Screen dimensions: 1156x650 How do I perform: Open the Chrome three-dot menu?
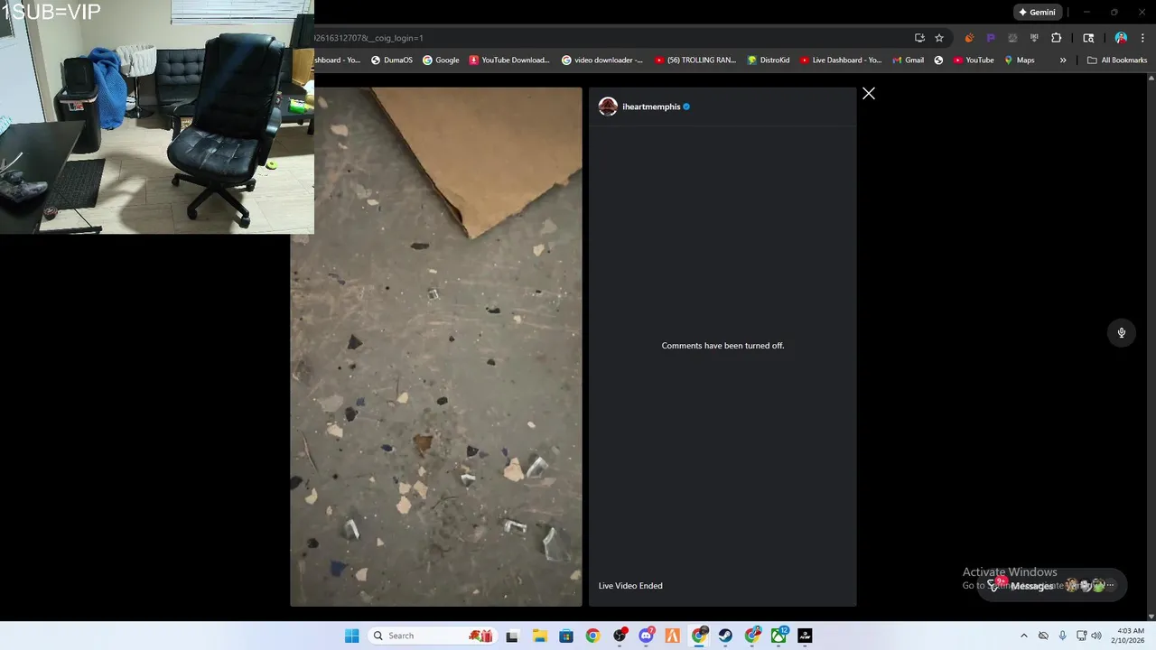click(1142, 38)
